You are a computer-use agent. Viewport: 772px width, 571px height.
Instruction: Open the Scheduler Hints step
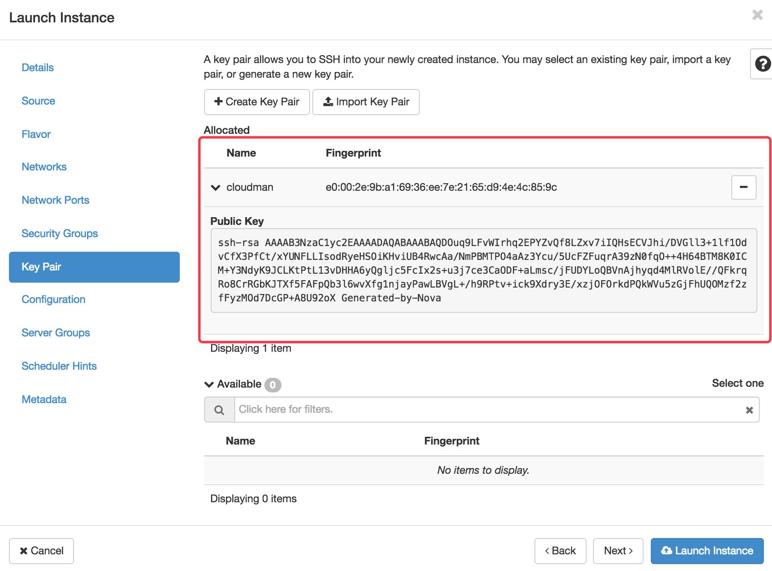pyautogui.click(x=59, y=366)
